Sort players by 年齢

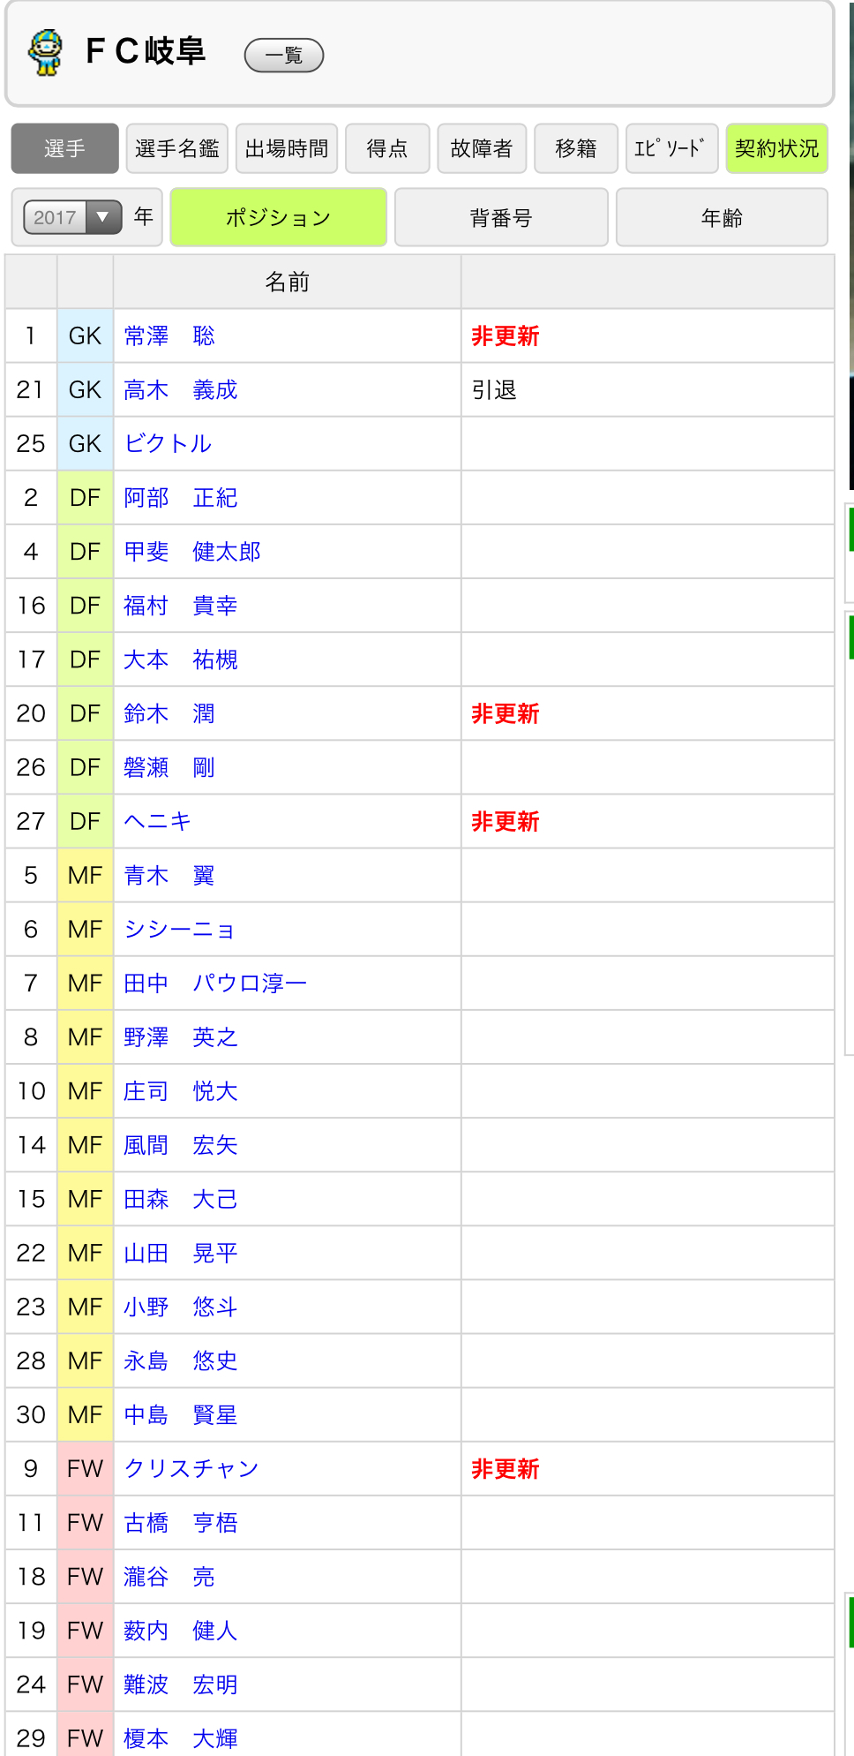coord(722,217)
